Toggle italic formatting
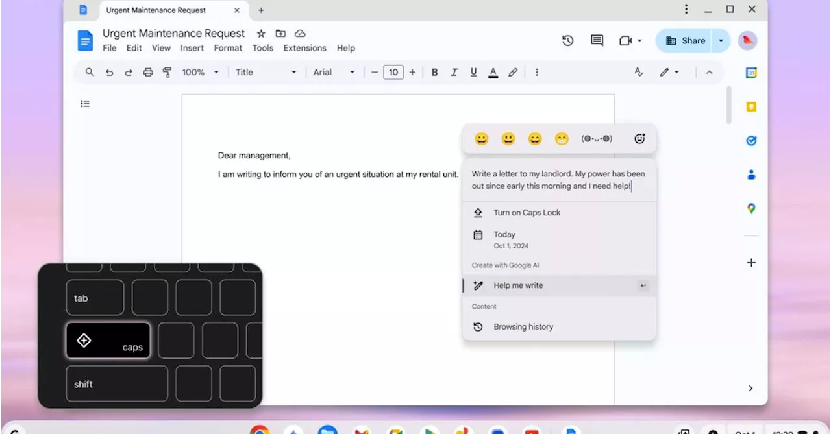This screenshot has width=831, height=434. click(454, 72)
